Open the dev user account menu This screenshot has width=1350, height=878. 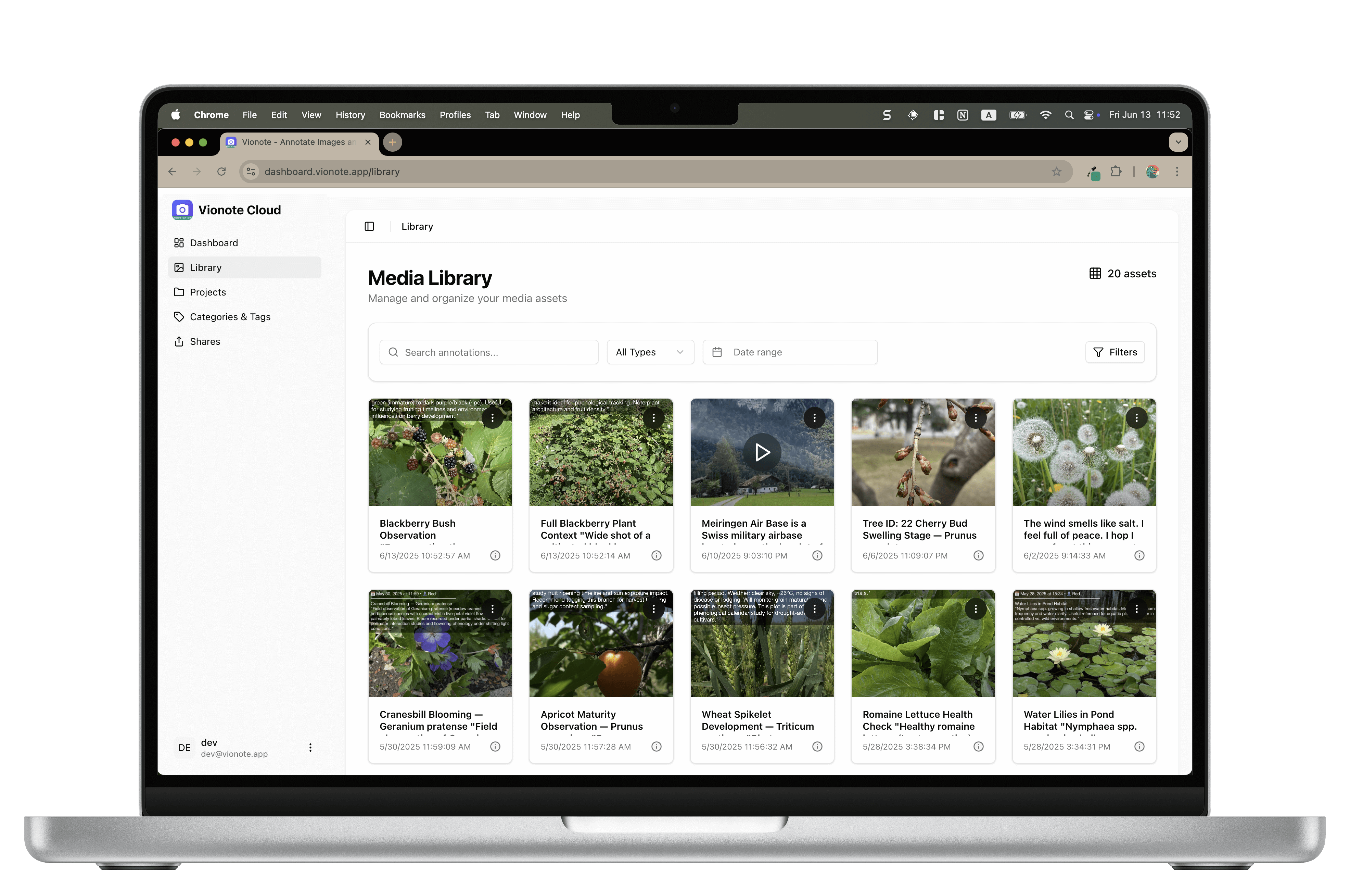pos(310,748)
